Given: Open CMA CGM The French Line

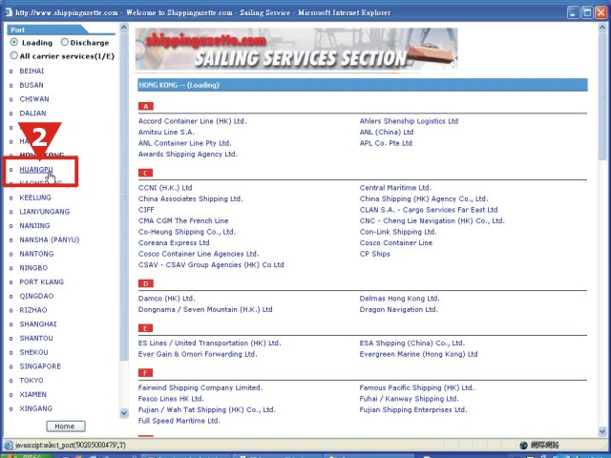Looking at the screenshot, I should pyautogui.click(x=183, y=220).
